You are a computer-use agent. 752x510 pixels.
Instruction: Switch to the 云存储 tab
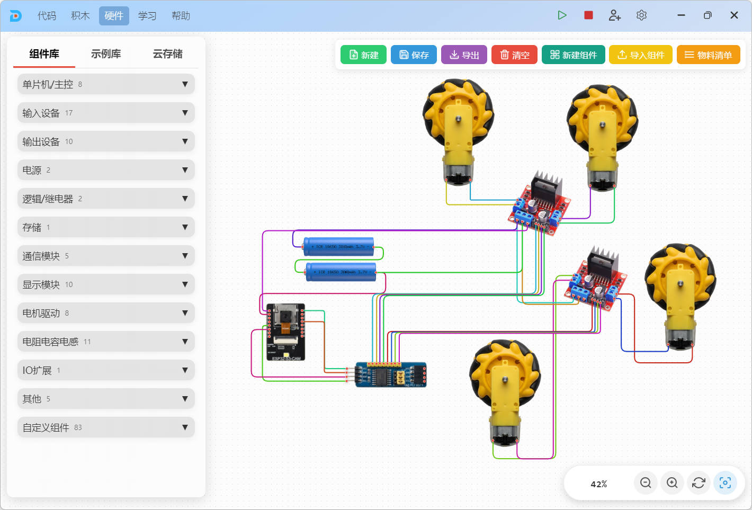167,54
